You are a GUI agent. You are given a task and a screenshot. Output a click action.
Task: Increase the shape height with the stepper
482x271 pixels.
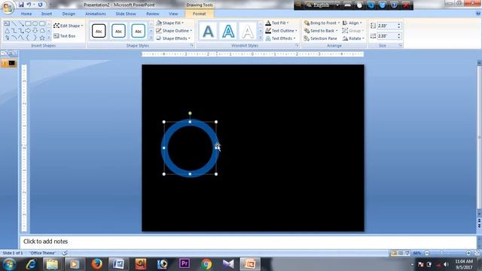pos(398,24)
